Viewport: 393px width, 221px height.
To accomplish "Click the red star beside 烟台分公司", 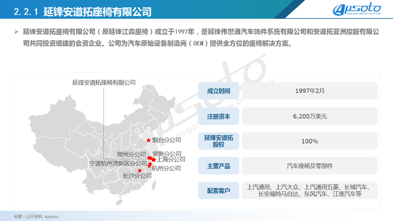I will tap(148, 140).
